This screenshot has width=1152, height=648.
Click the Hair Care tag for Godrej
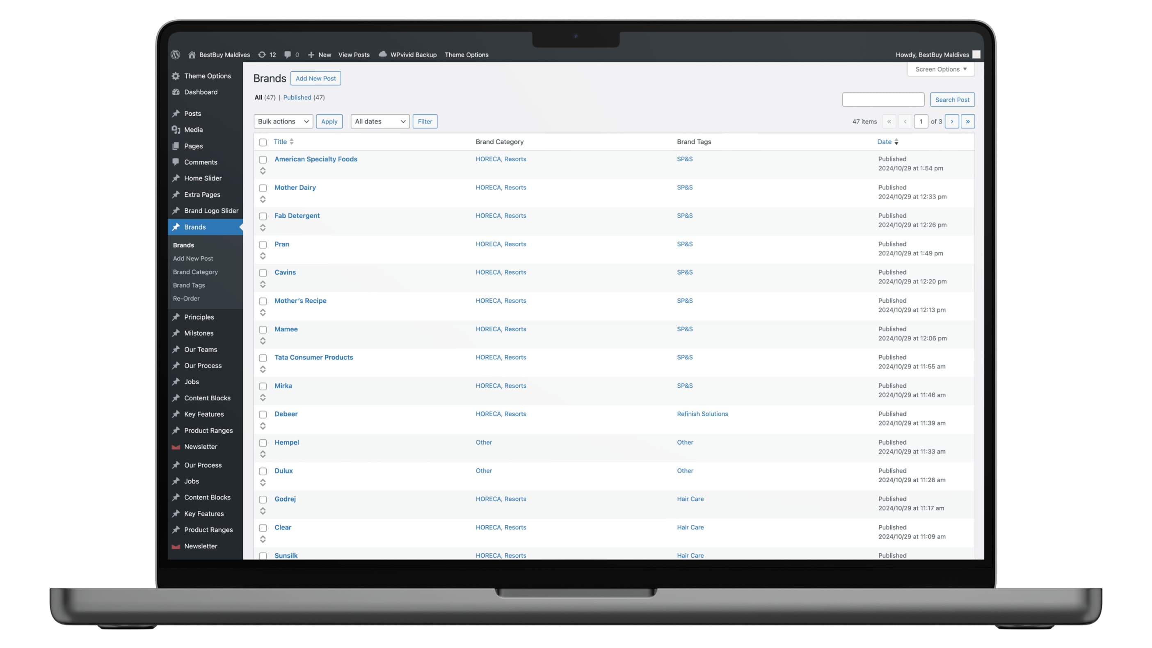point(690,499)
